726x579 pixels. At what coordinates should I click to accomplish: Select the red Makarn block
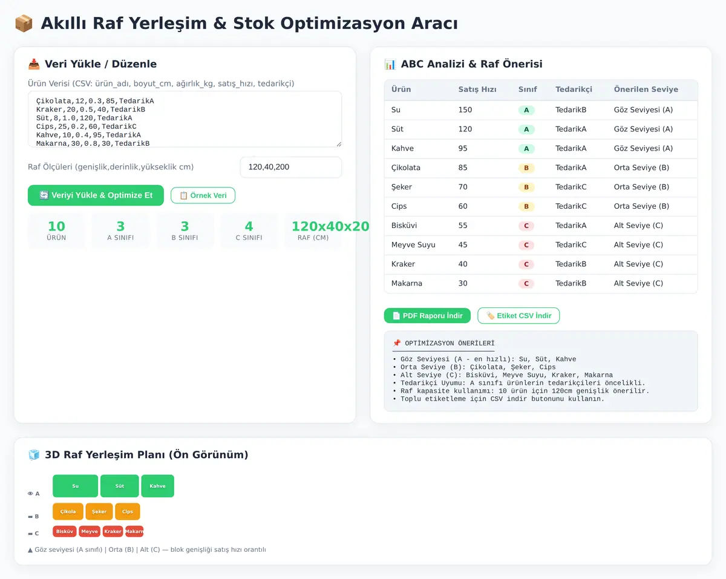coord(134,531)
